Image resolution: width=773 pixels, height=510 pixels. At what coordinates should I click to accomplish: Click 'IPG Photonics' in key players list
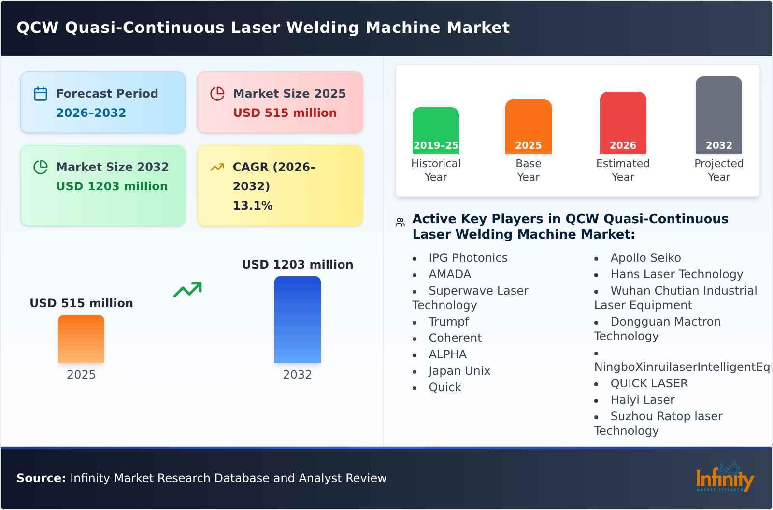468,258
